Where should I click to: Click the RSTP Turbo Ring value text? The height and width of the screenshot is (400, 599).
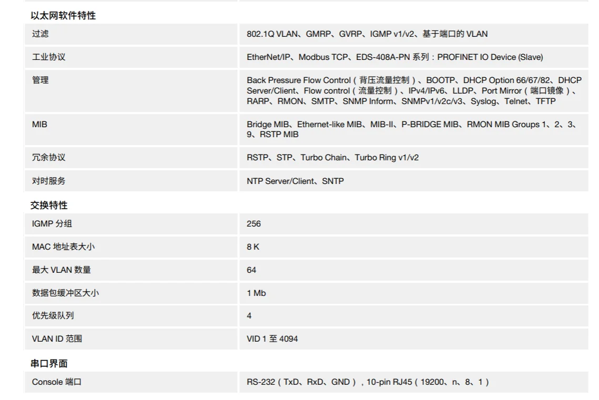(x=332, y=158)
